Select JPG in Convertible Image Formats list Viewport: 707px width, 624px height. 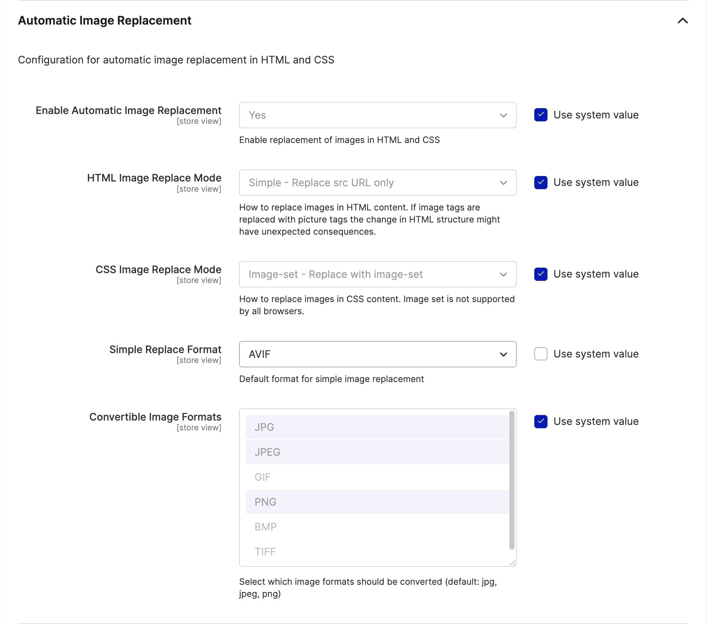pos(377,427)
